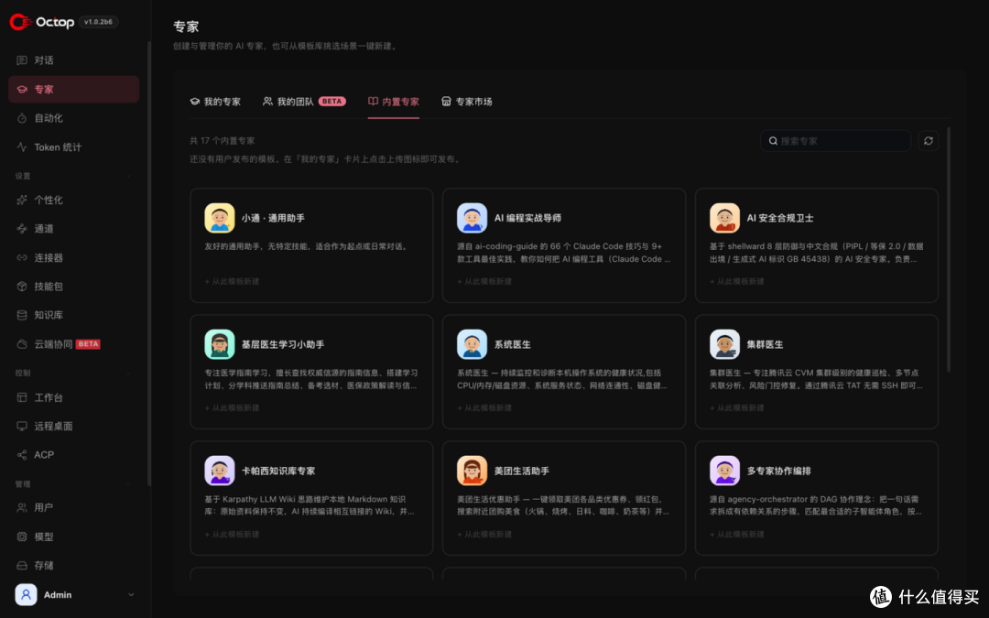989x618 pixels.
Task: Select the 内置专家 tab
Action: click(x=394, y=102)
